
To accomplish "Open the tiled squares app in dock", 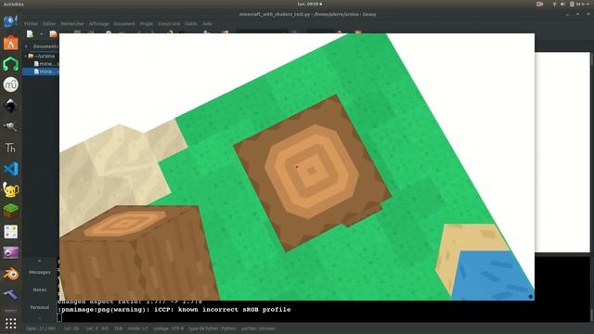I will point(10,232).
